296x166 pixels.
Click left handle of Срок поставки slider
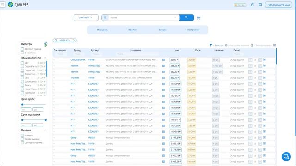click(22, 120)
